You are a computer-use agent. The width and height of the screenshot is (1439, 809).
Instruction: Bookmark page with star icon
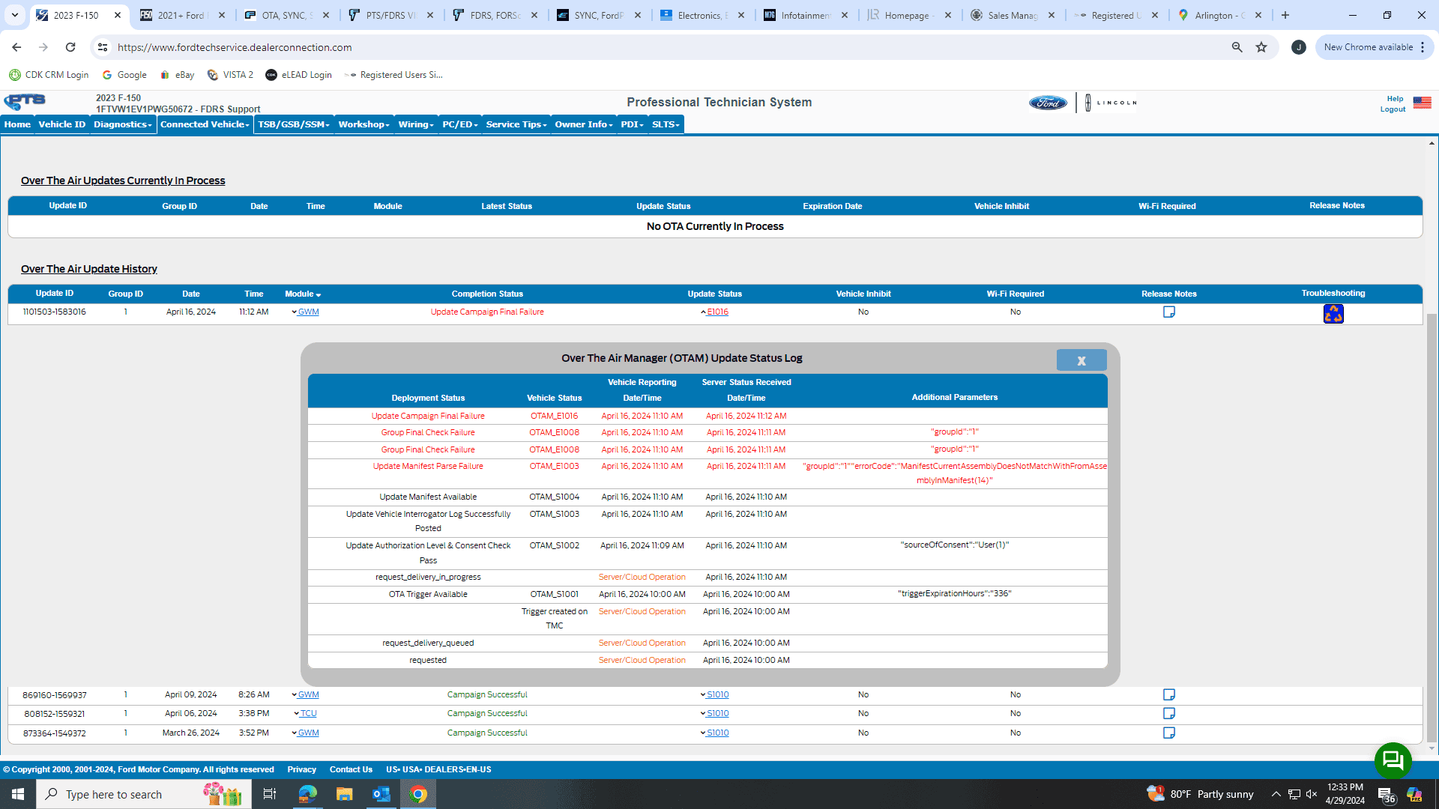pyautogui.click(x=1261, y=47)
